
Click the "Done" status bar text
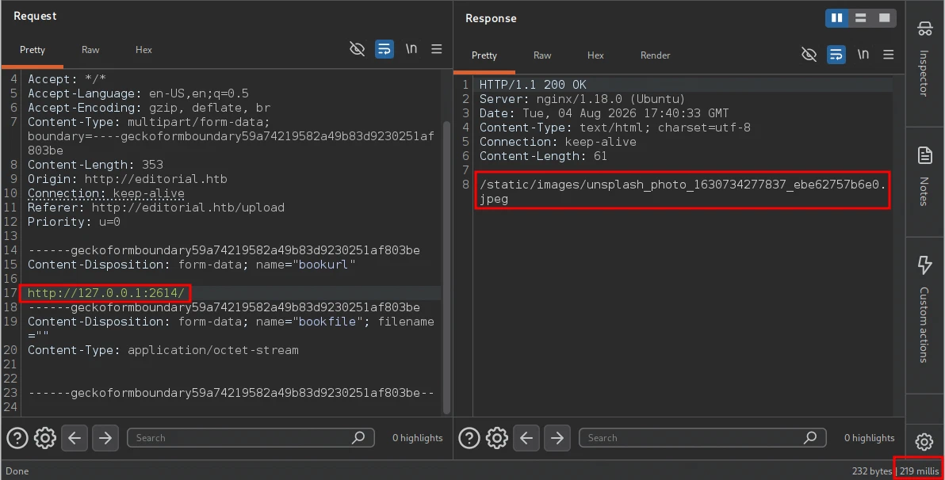17,471
